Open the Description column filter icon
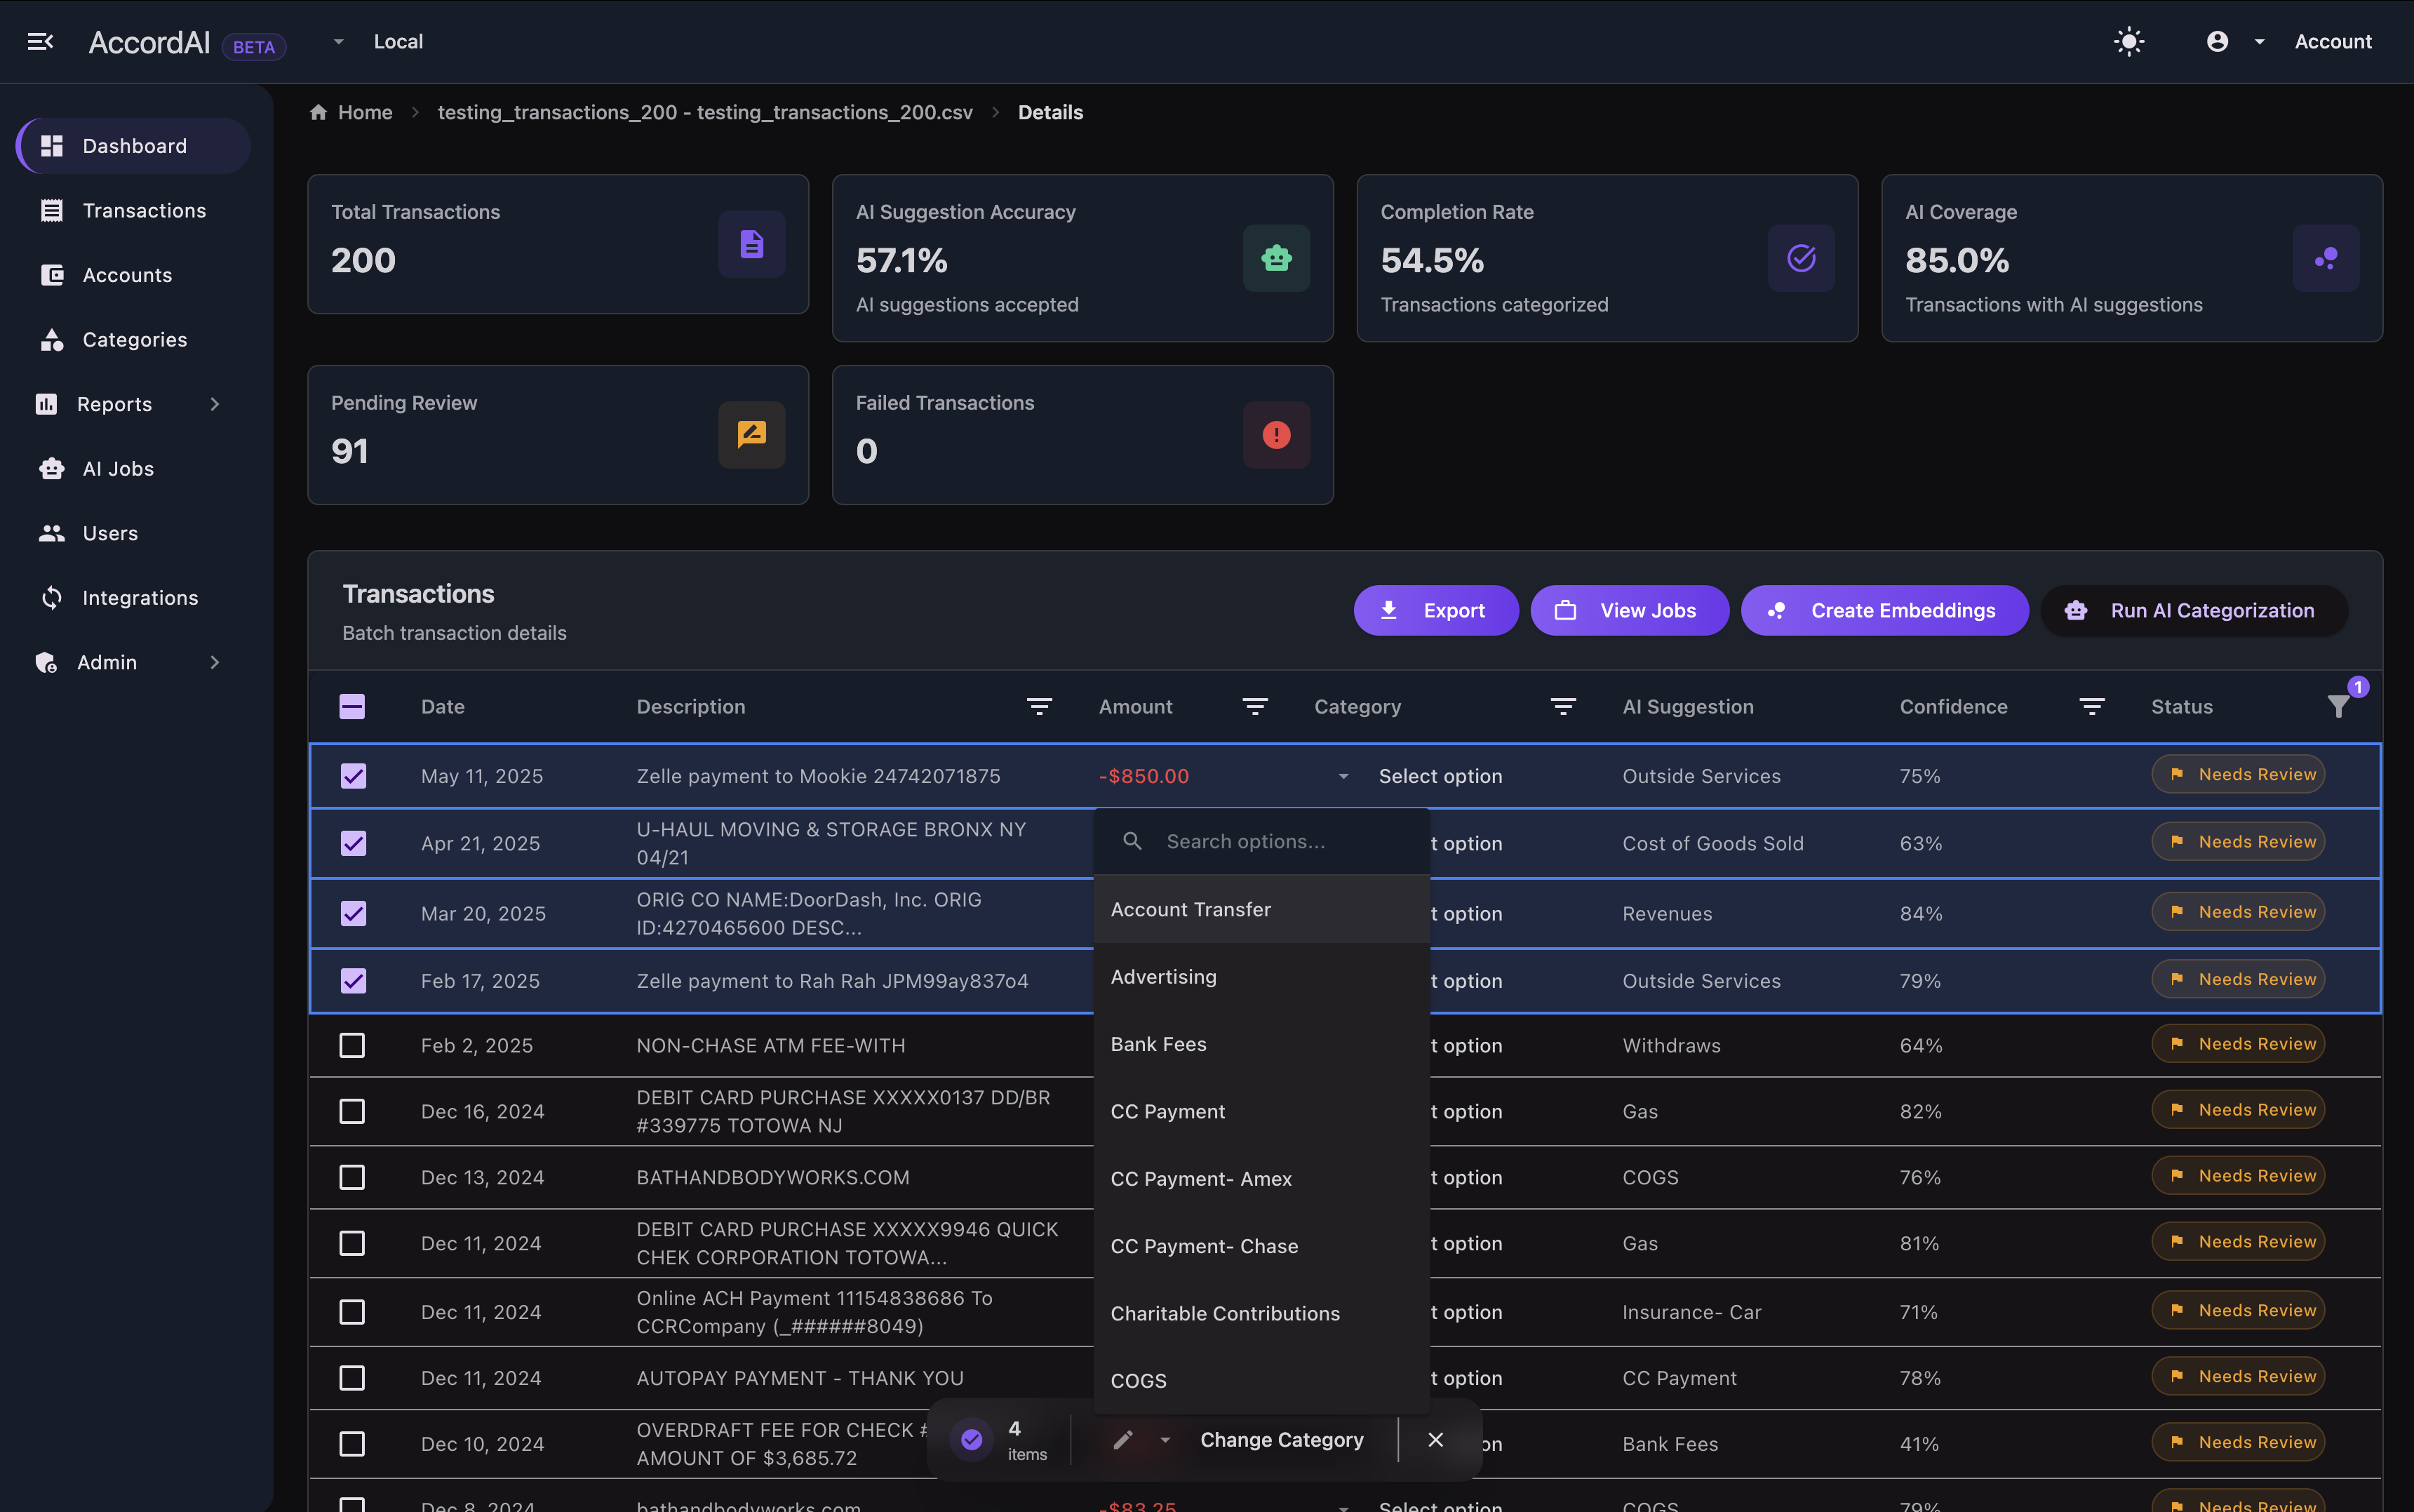Viewport: 2414px width, 1512px height. pos(1038,707)
